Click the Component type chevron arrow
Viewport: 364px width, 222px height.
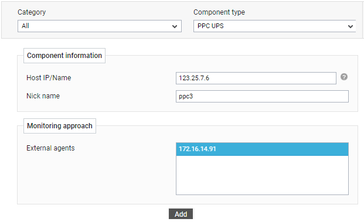click(x=351, y=26)
